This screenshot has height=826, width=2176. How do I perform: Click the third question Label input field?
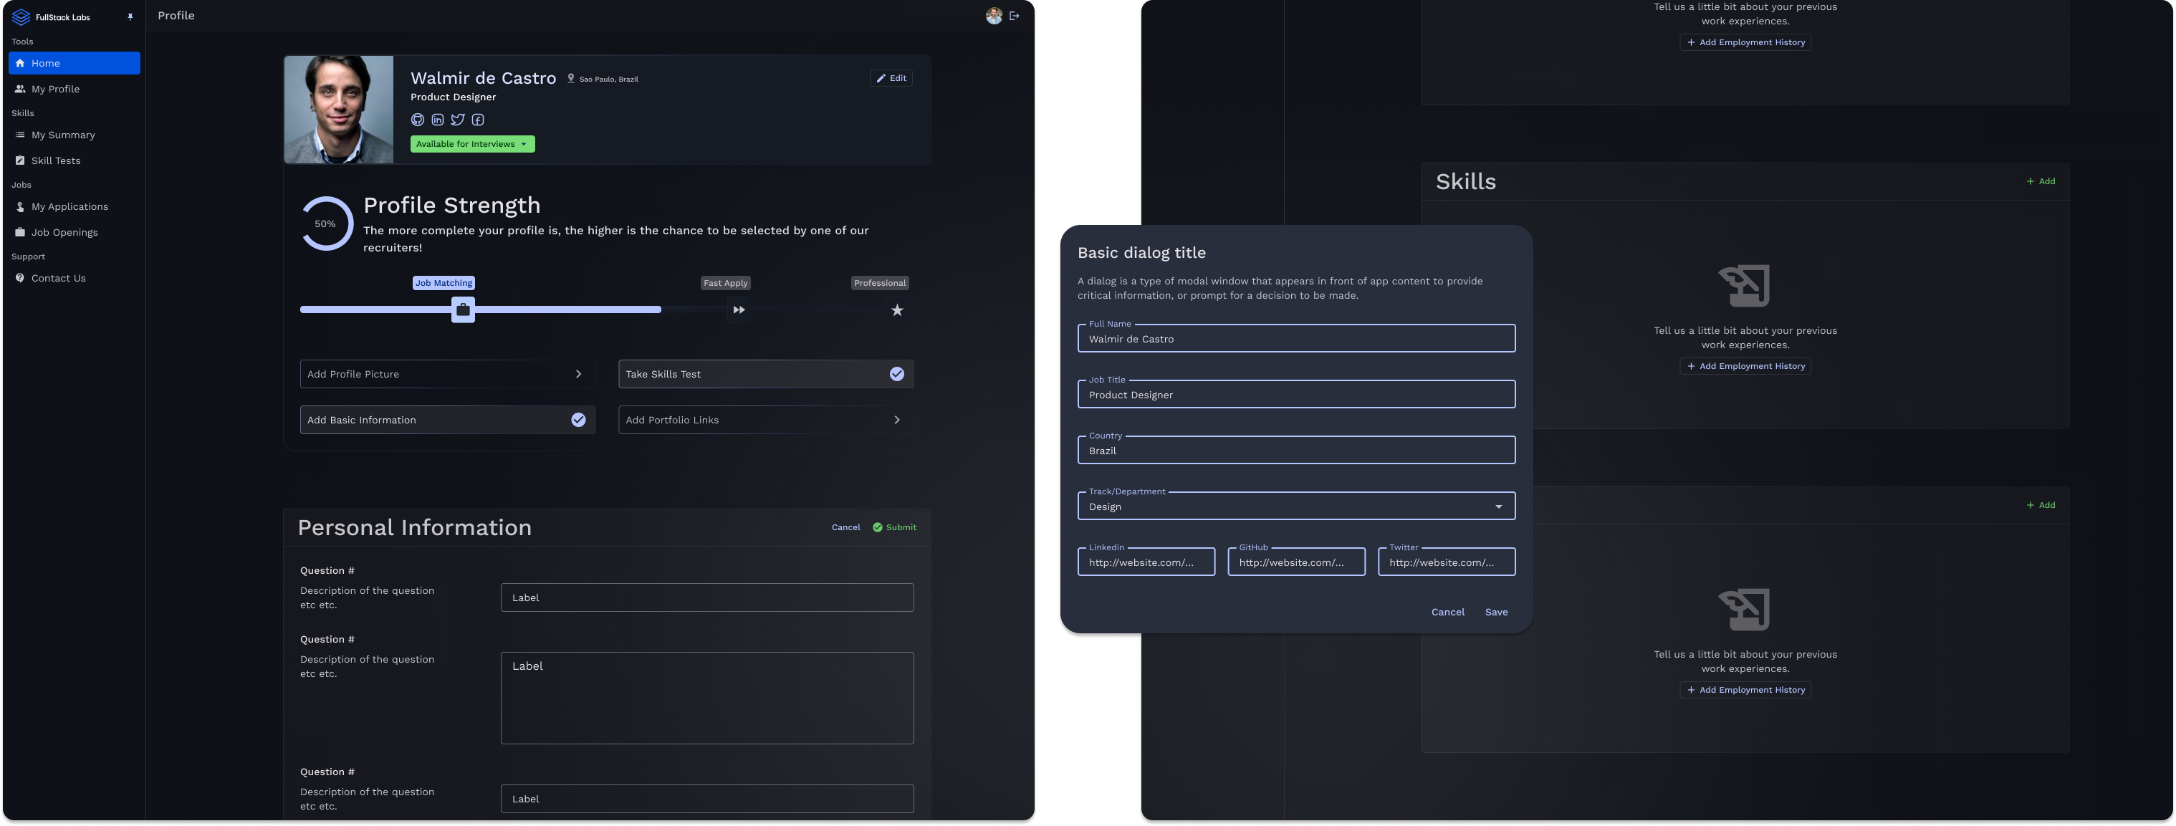click(x=707, y=799)
